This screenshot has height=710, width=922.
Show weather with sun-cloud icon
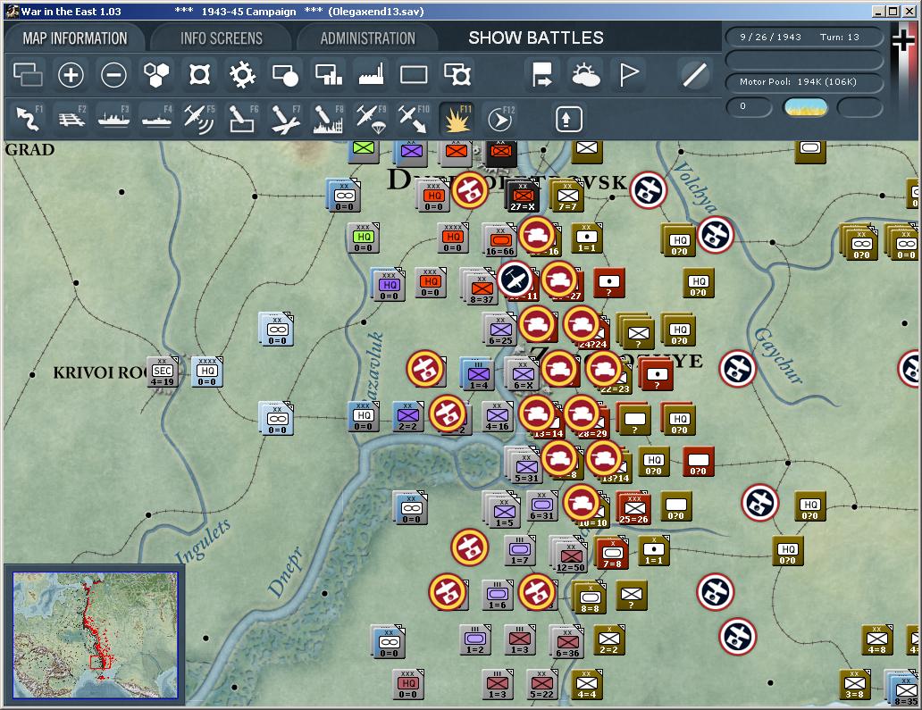click(585, 75)
